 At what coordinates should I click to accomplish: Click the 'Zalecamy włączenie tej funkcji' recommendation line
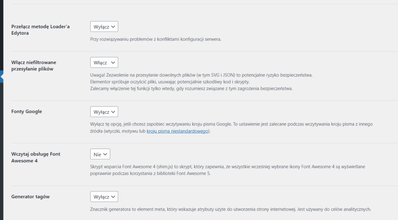click(x=191, y=89)
